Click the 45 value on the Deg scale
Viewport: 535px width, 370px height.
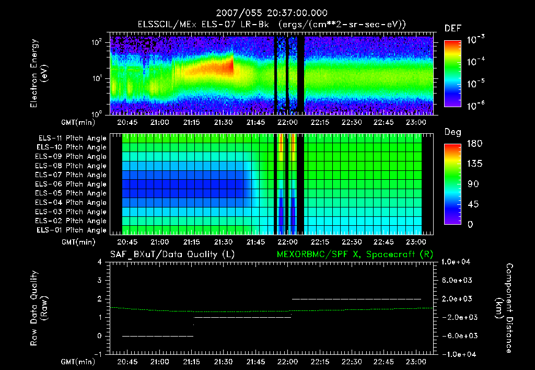click(473, 204)
